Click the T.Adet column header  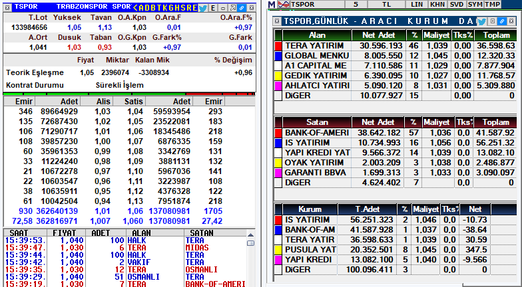[x=368, y=209]
